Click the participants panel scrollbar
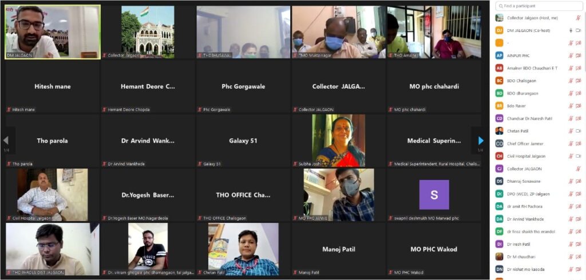 pos(584,41)
